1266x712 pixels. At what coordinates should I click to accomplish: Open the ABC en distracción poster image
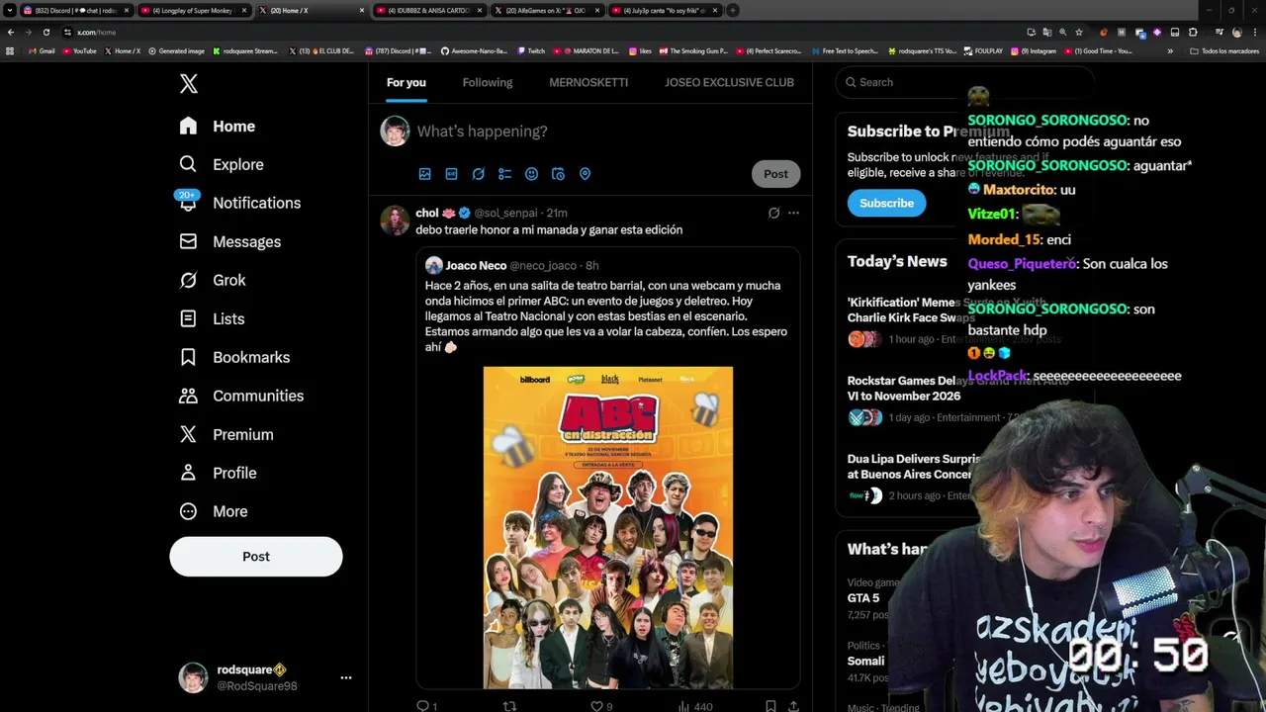(x=608, y=527)
